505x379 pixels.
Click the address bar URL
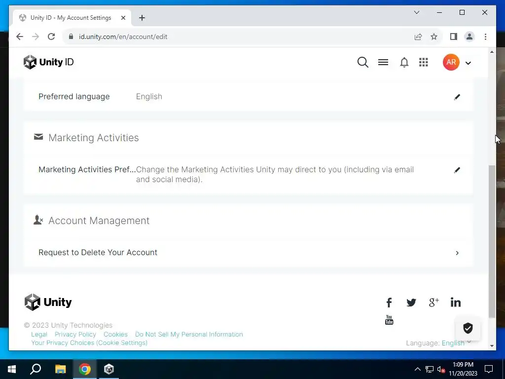[x=123, y=37]
